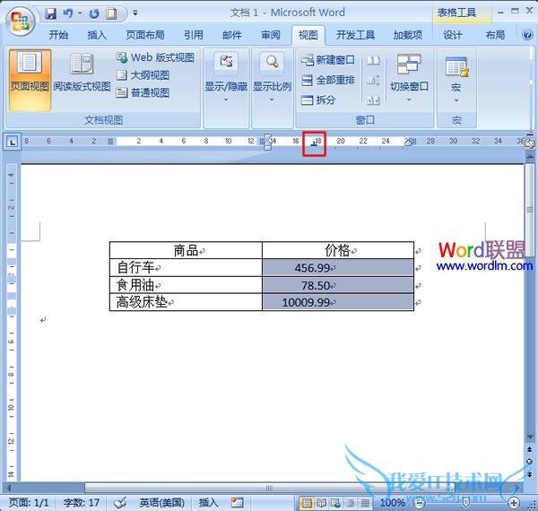538x511 pixels.
Task: Click the price cell 10009.99
Action: [x=338, y=302]
